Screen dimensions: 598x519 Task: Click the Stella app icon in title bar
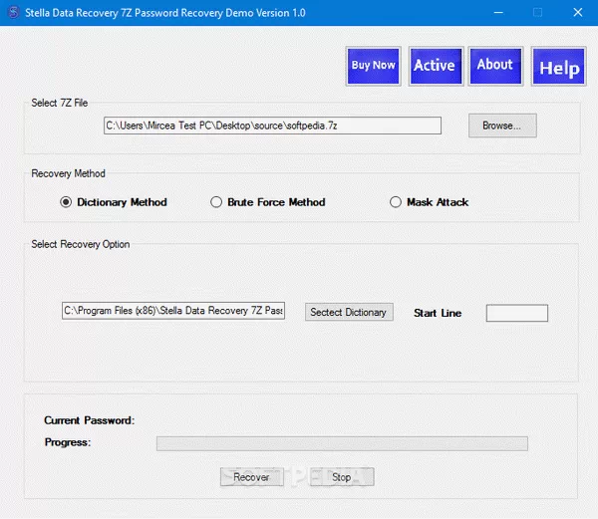[x=13, y=13]
